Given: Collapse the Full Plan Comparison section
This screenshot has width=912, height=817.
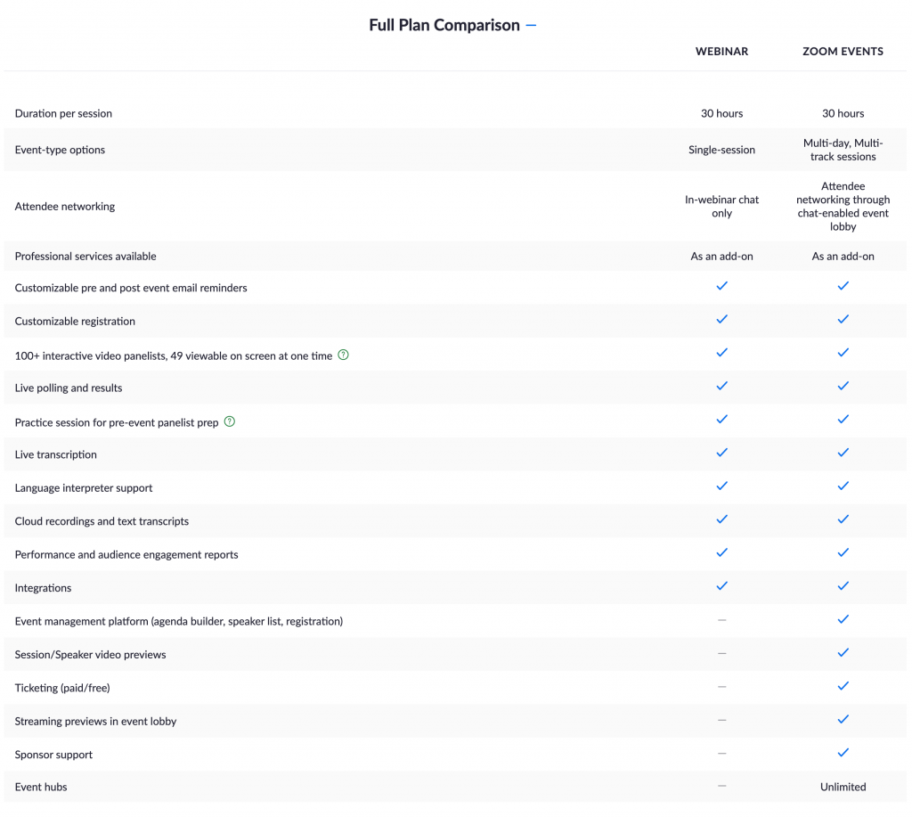Looking at the screenshot, I should point(531,26).
